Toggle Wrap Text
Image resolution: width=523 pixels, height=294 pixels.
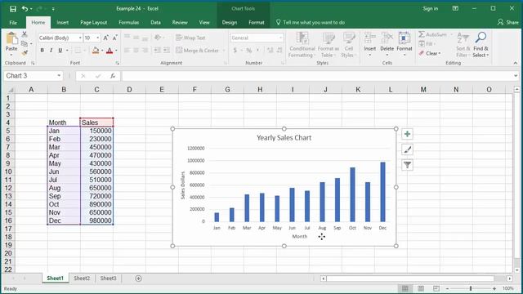[x=190, y=38]
